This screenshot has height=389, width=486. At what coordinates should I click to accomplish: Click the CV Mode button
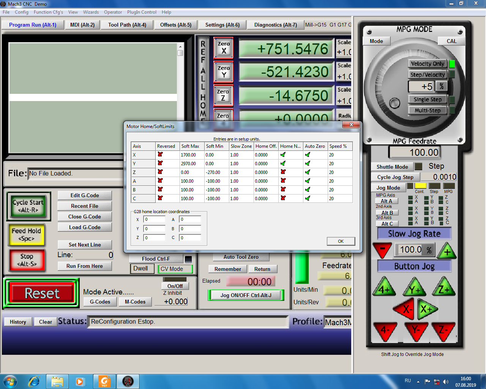[175, 269]
